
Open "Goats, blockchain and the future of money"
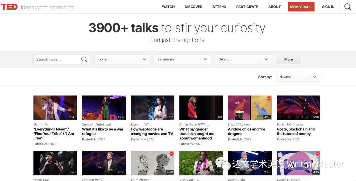click(x=296, y=131)
